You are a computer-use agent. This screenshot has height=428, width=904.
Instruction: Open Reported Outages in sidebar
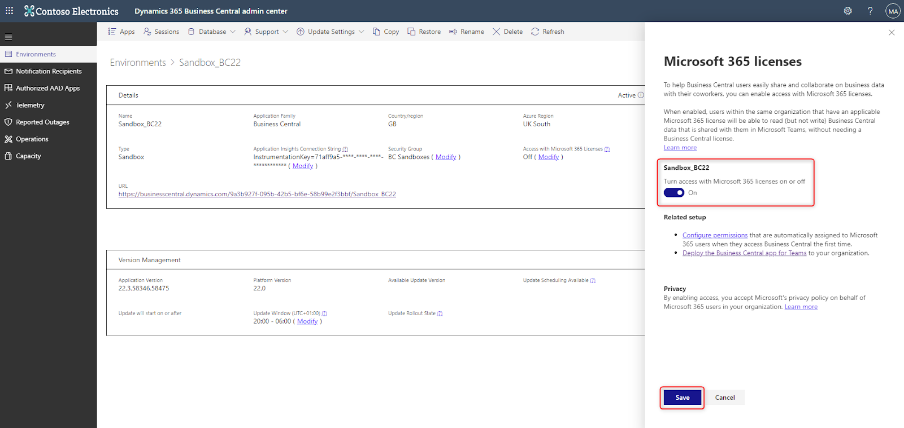click(48, 122)
